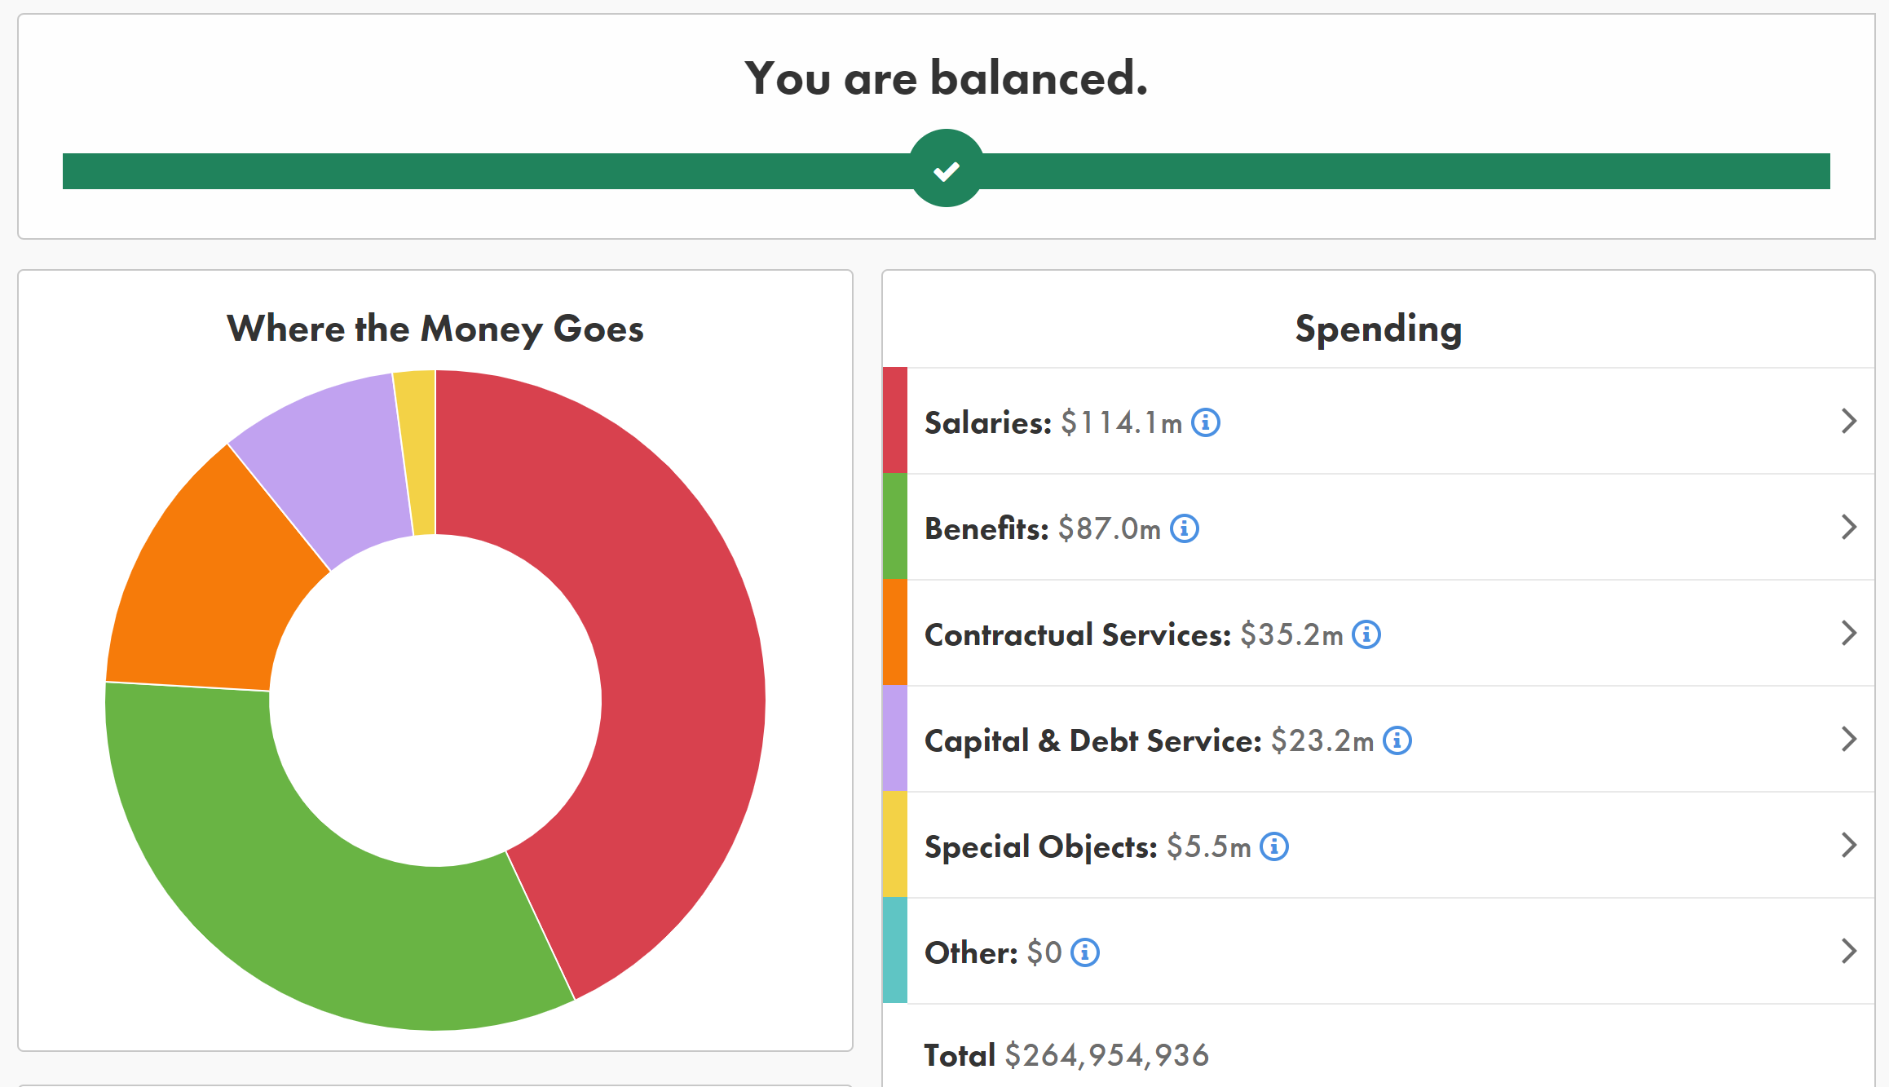This screenshot has height=1087, width=1889.
Task: Expand the Other spending row
Action: click(1848, 951)
